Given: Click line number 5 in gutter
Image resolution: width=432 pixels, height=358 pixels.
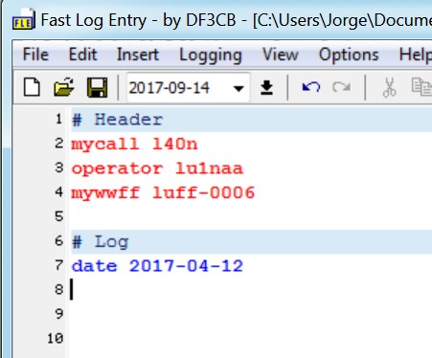Looking at the screenshot, I should [x=59, y=216].
